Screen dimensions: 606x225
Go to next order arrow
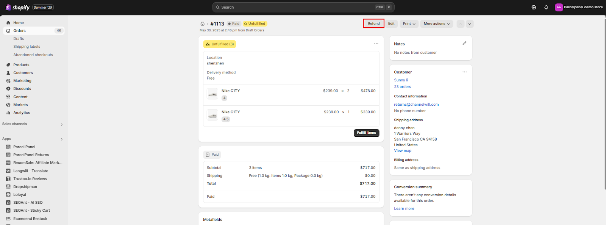coord(470,23)
